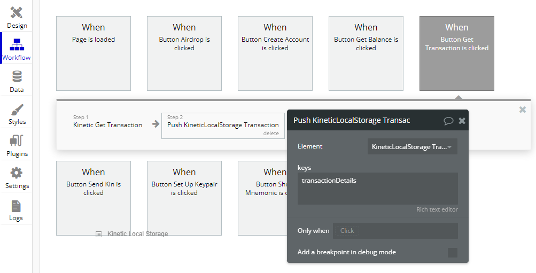
Task: Click the Only when condition field
Action: click(395, 231)
